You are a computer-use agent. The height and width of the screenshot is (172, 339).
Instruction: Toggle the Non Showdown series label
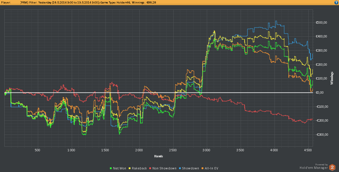pos(164,168)
